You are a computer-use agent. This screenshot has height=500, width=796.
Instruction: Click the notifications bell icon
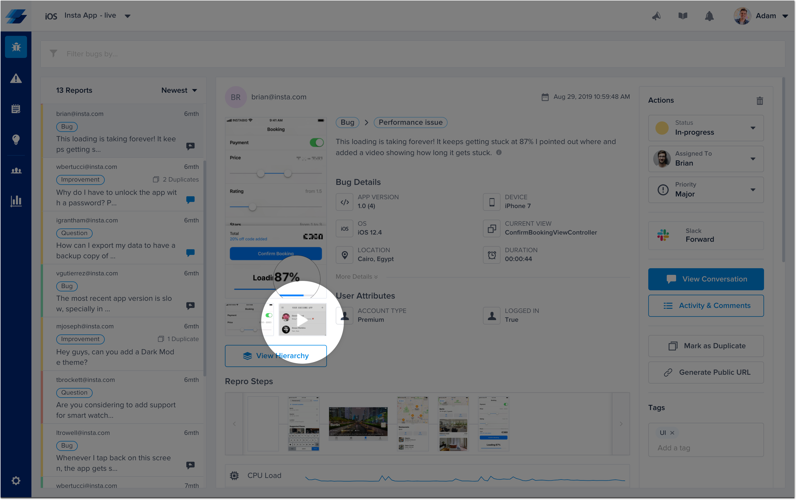709,16
